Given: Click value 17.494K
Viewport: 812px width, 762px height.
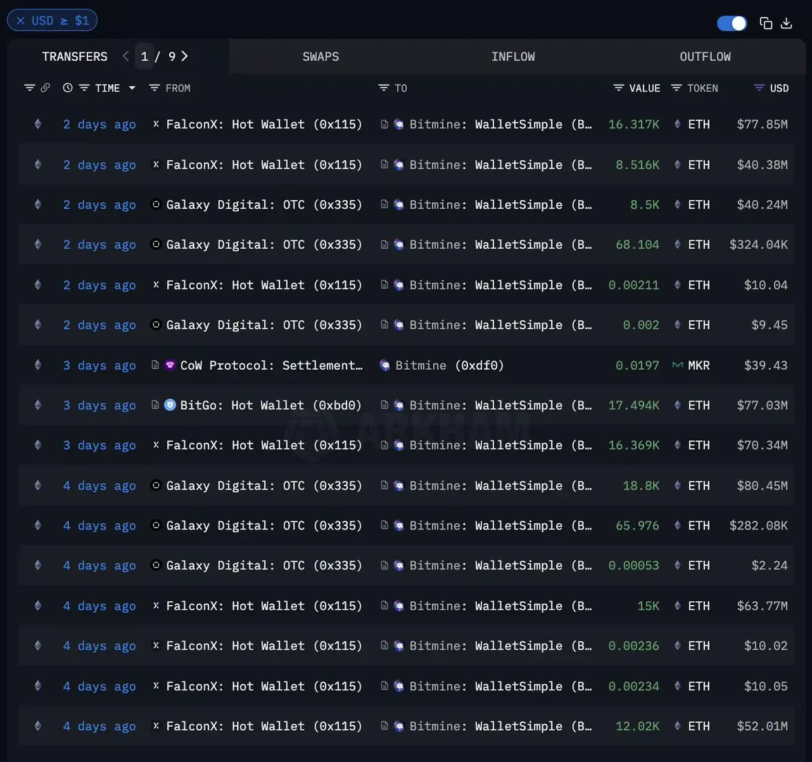Looking at the screenshot, I should pyautogui.click(x=633, y=405).
